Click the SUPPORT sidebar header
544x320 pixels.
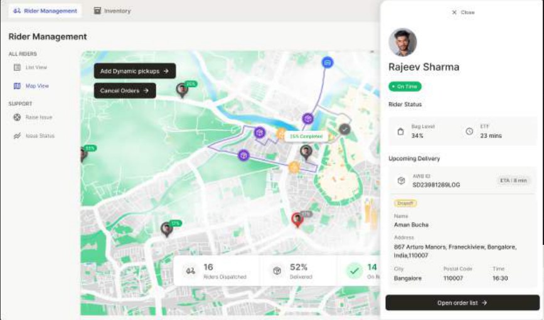(x=20, y=104)
